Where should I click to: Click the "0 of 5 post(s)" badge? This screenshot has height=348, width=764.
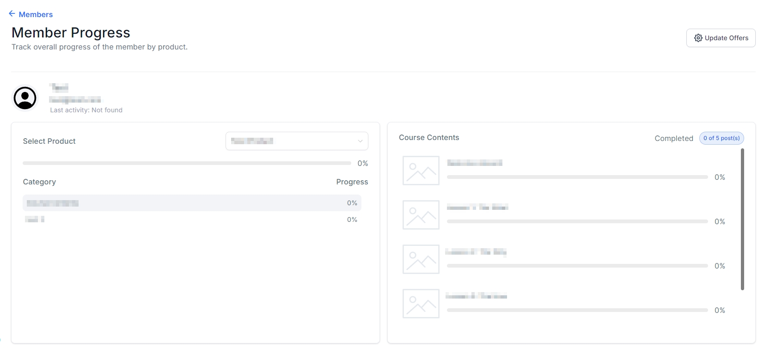point(721,138)
